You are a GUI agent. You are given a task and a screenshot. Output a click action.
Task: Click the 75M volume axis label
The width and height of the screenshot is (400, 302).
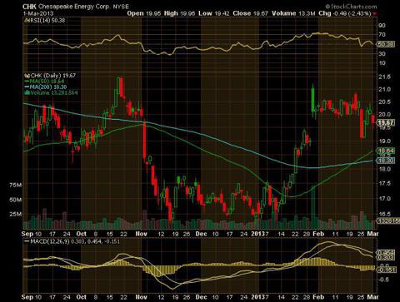(16, 185)
